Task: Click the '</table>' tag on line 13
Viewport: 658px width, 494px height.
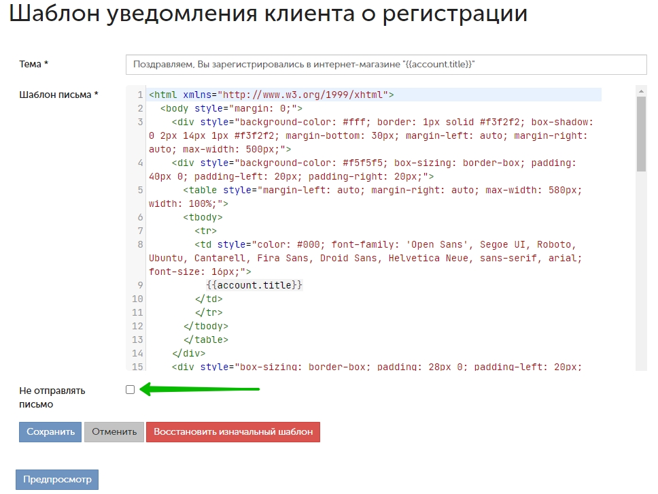Action: (205, 340)
